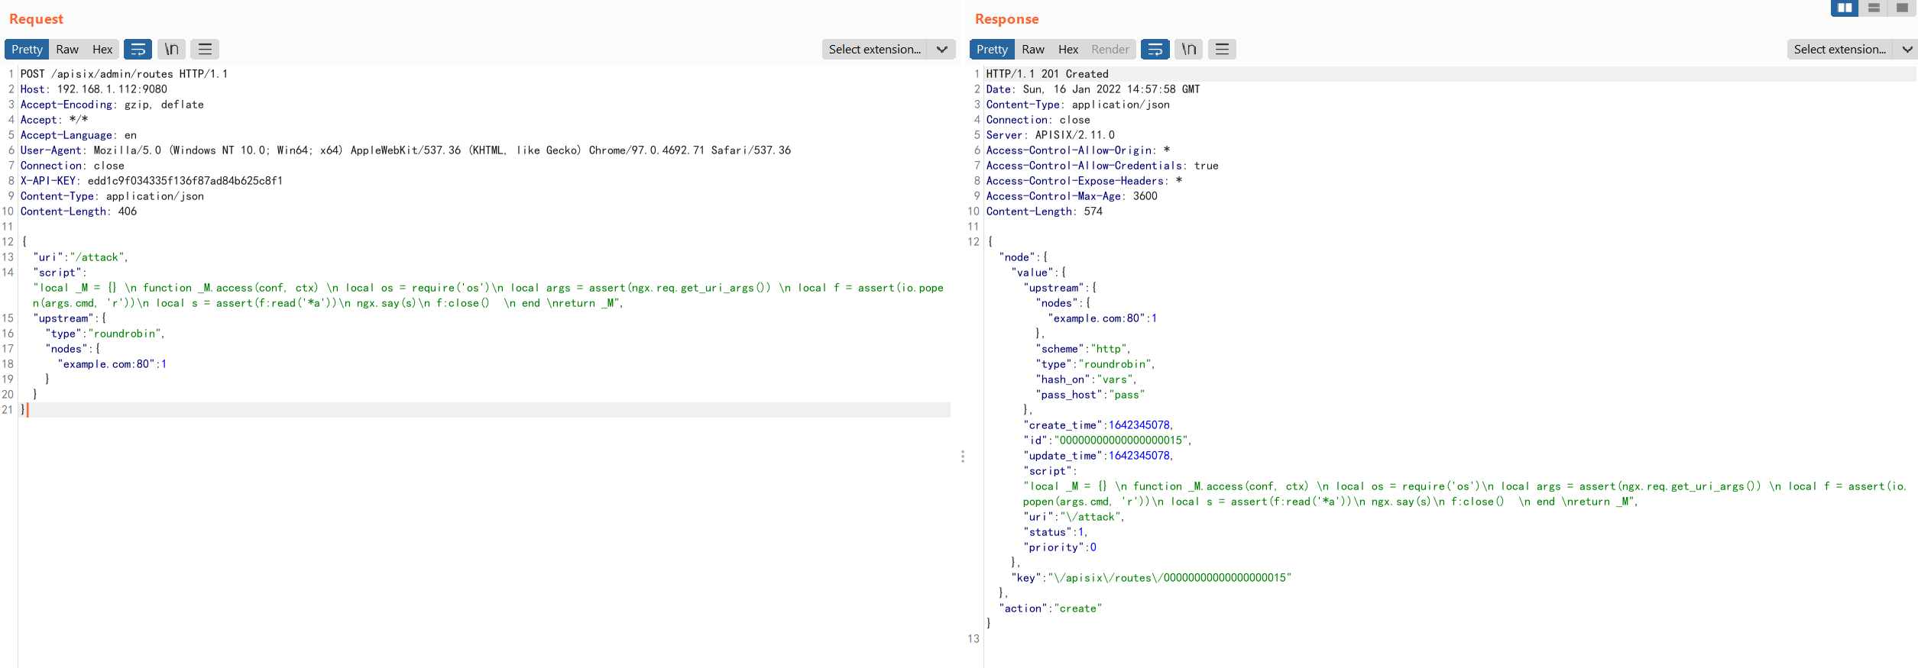Click the Connection: close header in response
1918x668 pixels.
(1038, 120)
